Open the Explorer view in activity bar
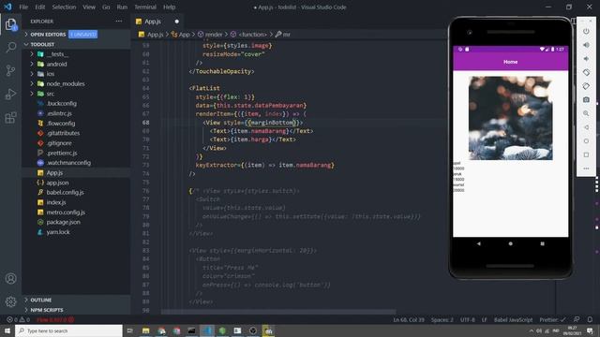 10,24
